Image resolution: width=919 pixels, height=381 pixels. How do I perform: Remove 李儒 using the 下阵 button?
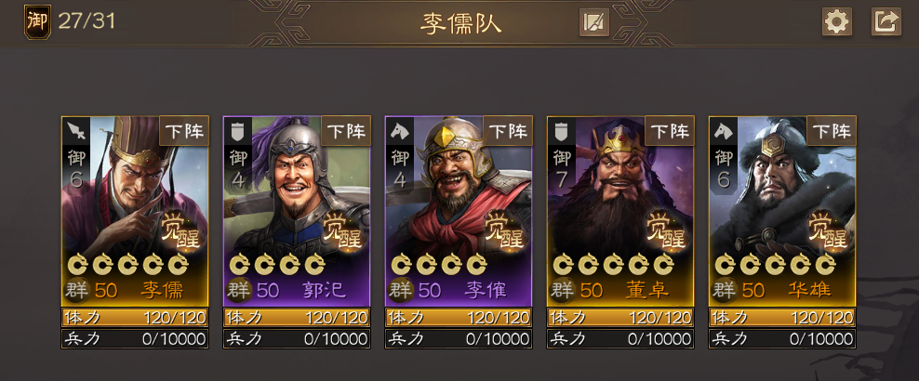[x=184, y=130]
